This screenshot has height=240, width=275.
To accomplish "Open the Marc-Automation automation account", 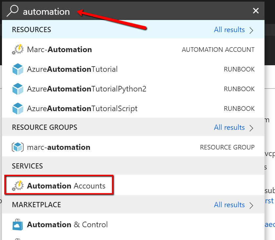I will [x=59, y=49].
